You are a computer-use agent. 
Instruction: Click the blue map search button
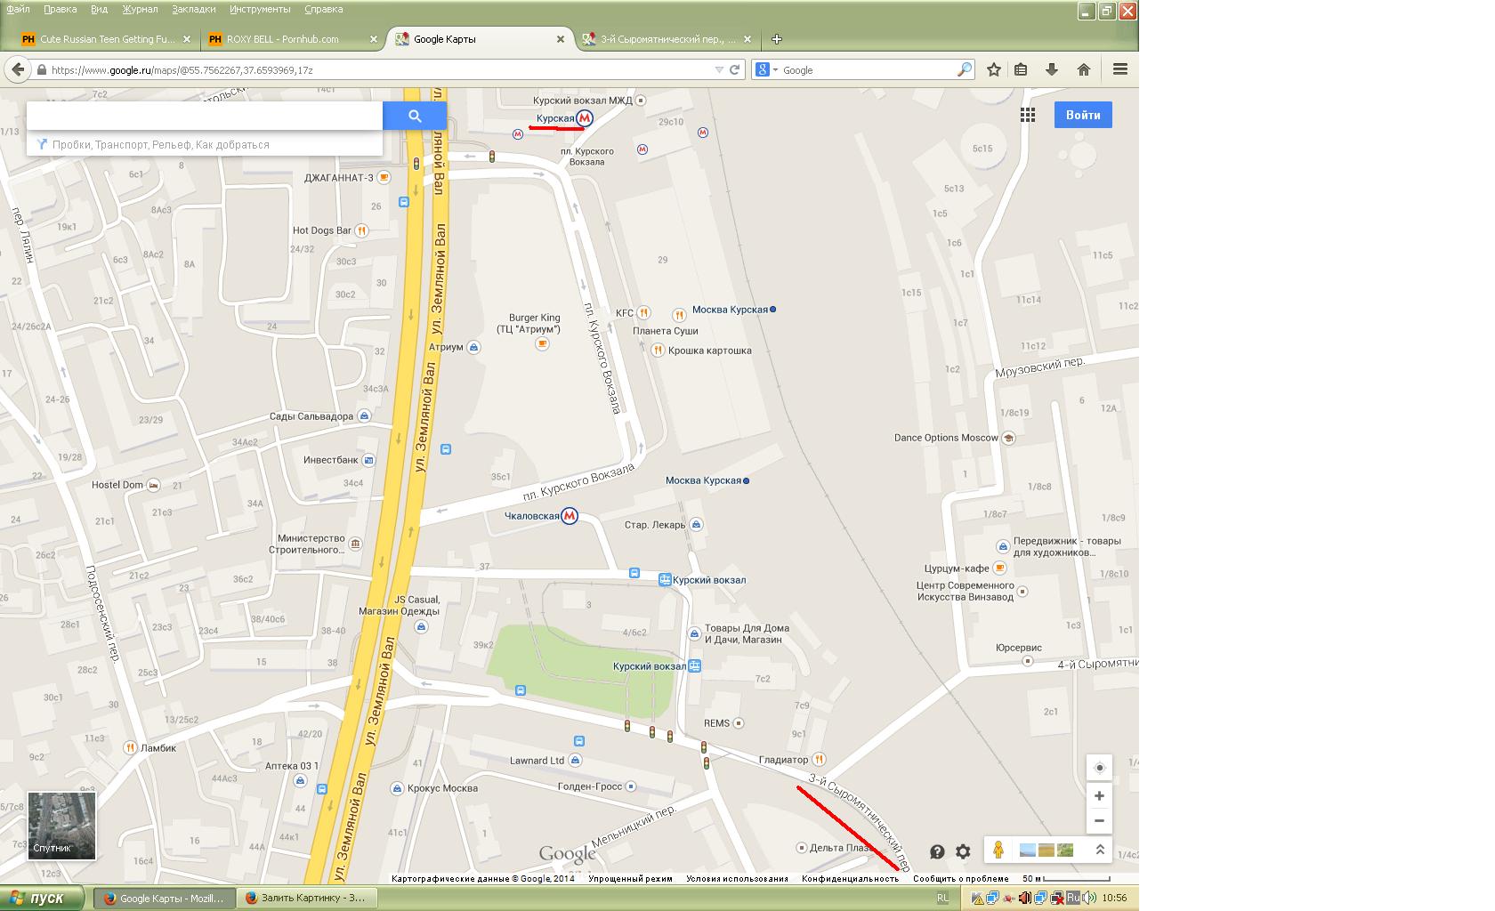415,116
